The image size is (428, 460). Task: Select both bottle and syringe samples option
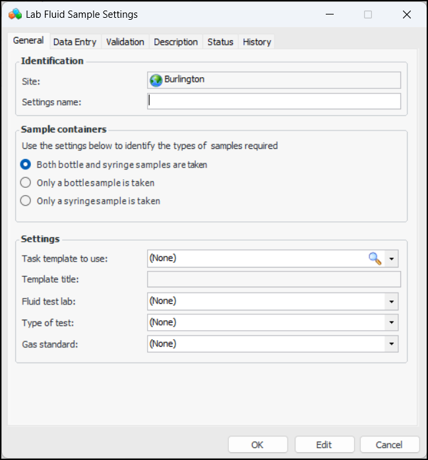26,165
